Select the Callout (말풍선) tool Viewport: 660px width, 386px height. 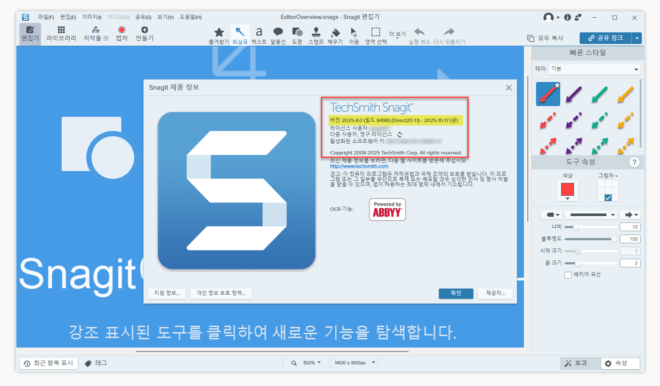[x=278, y=35]
